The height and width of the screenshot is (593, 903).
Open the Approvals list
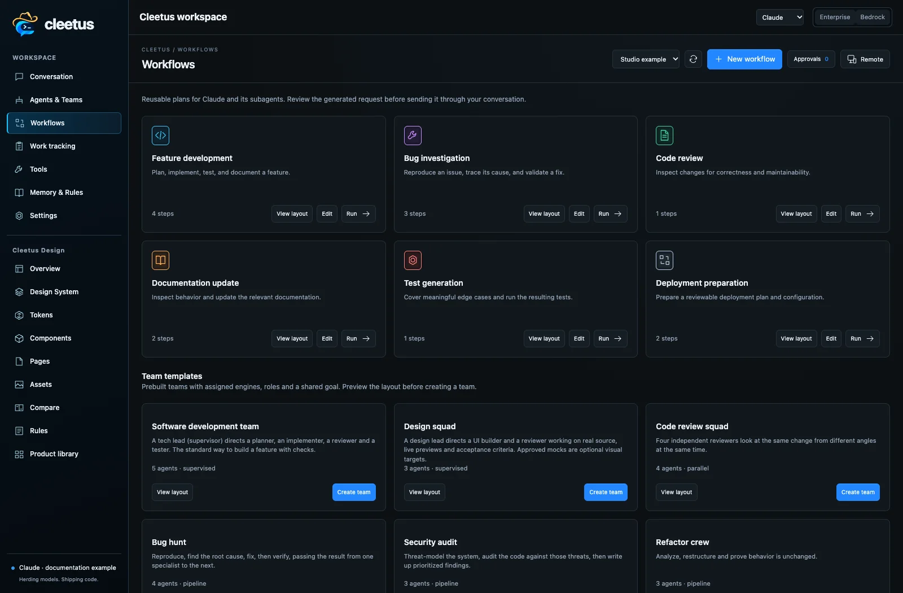811,59
